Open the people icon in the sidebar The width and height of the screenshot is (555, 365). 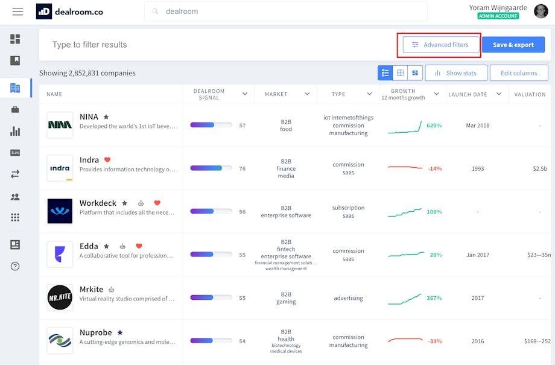click(x=15, y=197)
